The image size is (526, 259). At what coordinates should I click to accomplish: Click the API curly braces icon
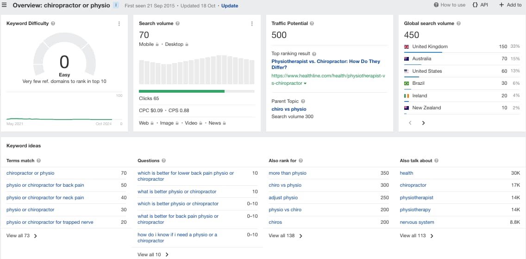coord(475,5)
